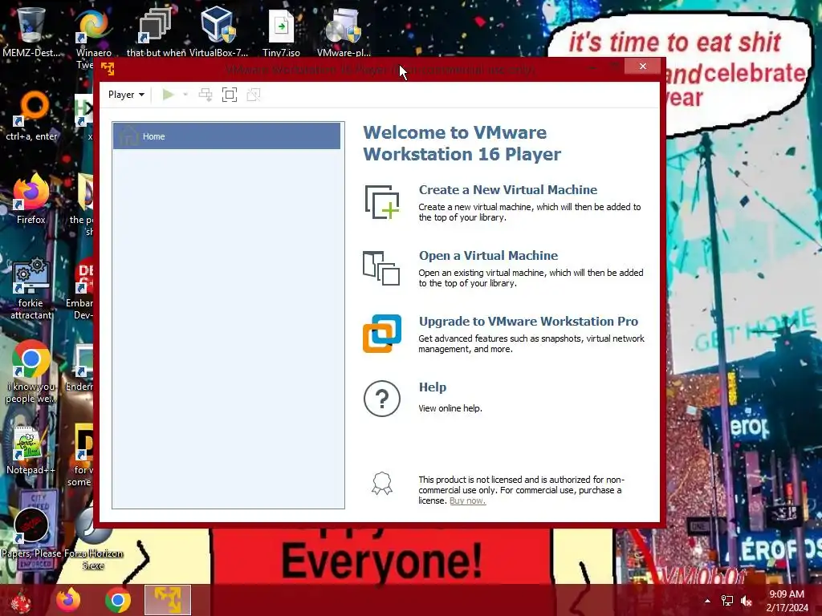This screenshot has width=822, height=616.
Task: Select the Notepad++ desktop shortcut
Action: (x=31, y=449)
